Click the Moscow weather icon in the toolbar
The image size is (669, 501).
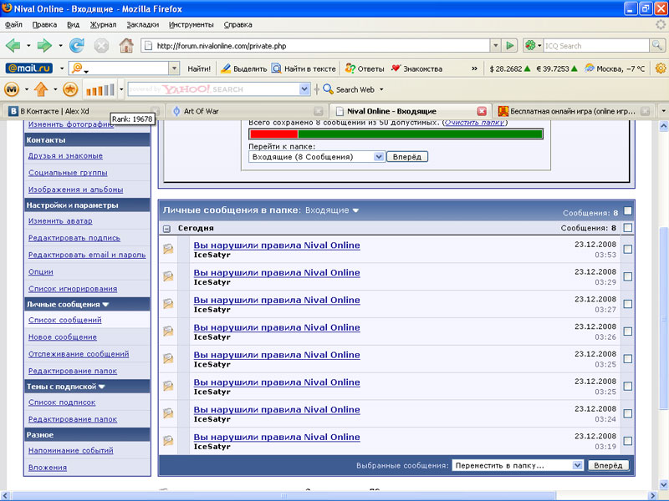click(590, 68)
